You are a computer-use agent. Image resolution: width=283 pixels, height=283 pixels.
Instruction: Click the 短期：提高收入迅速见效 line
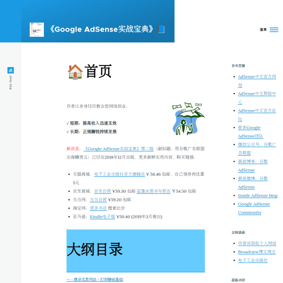click(92, 123)
